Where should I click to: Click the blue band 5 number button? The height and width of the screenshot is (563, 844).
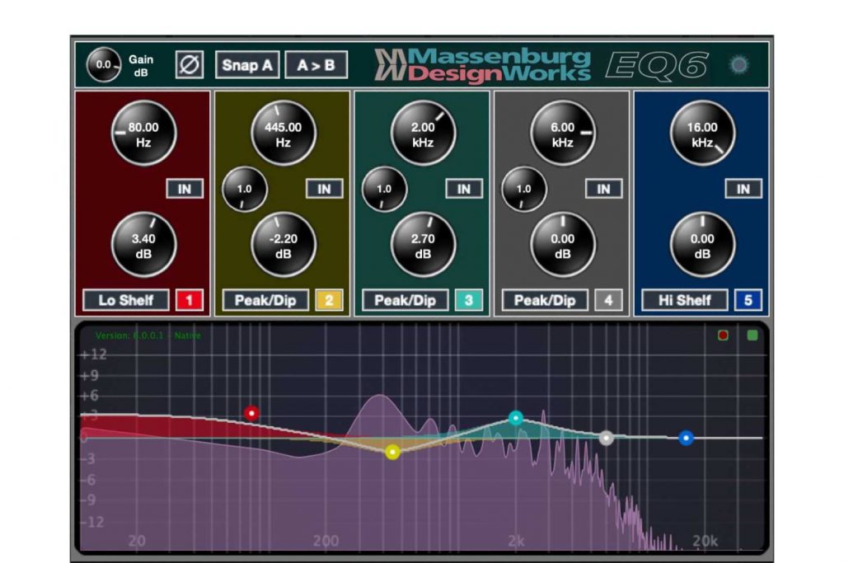748,300
